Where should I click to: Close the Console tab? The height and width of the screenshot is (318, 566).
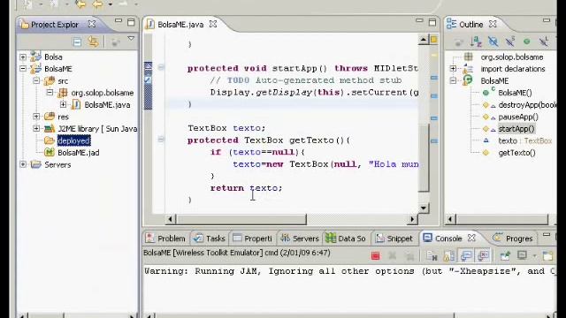tap(471, 238)
